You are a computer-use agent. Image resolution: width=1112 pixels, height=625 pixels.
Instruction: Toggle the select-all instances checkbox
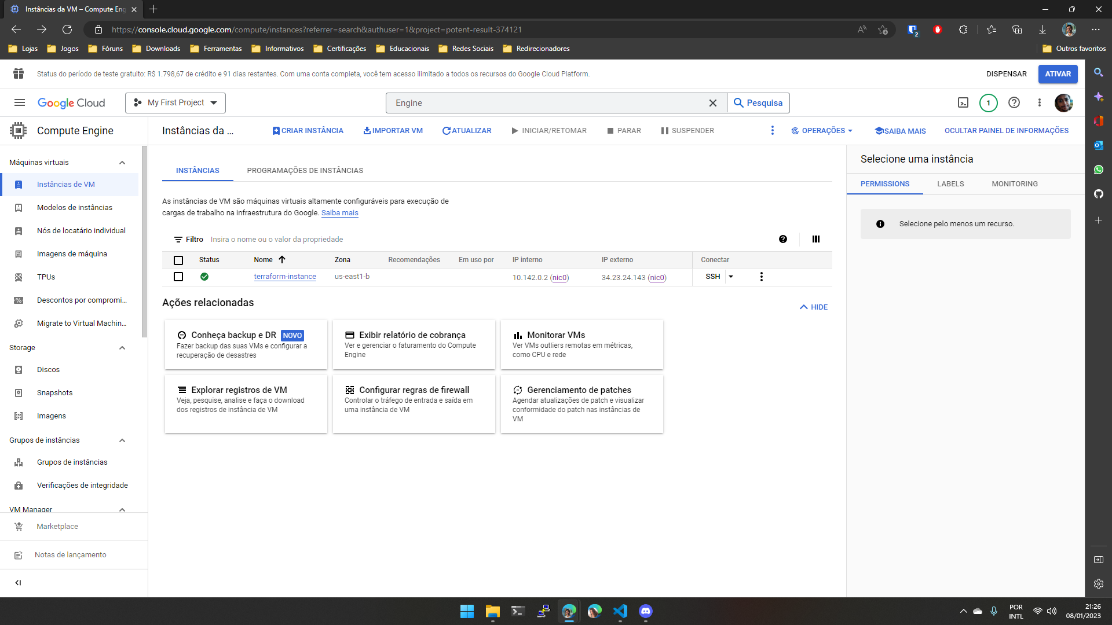coord(179,259)
